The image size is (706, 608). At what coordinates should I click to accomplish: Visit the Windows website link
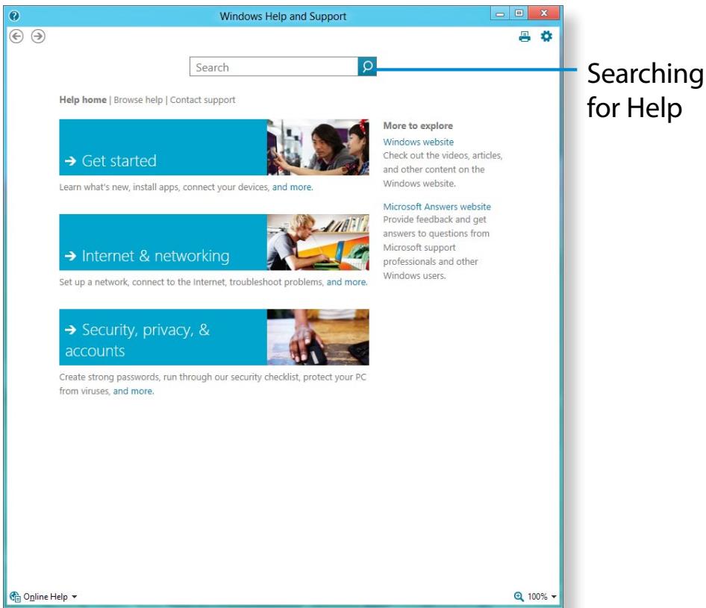coord(418,142)
